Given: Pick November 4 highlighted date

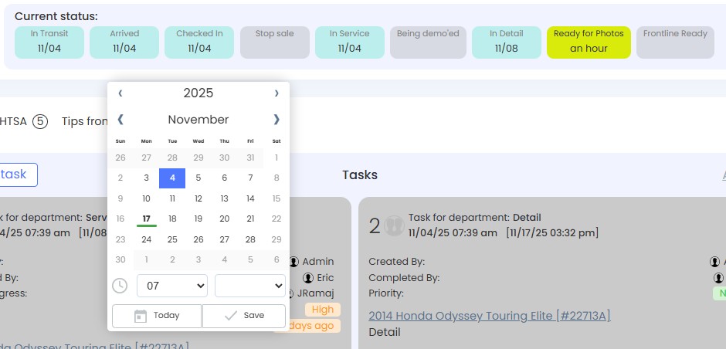Looking at the screenshot, I should [x=172, y=178].
